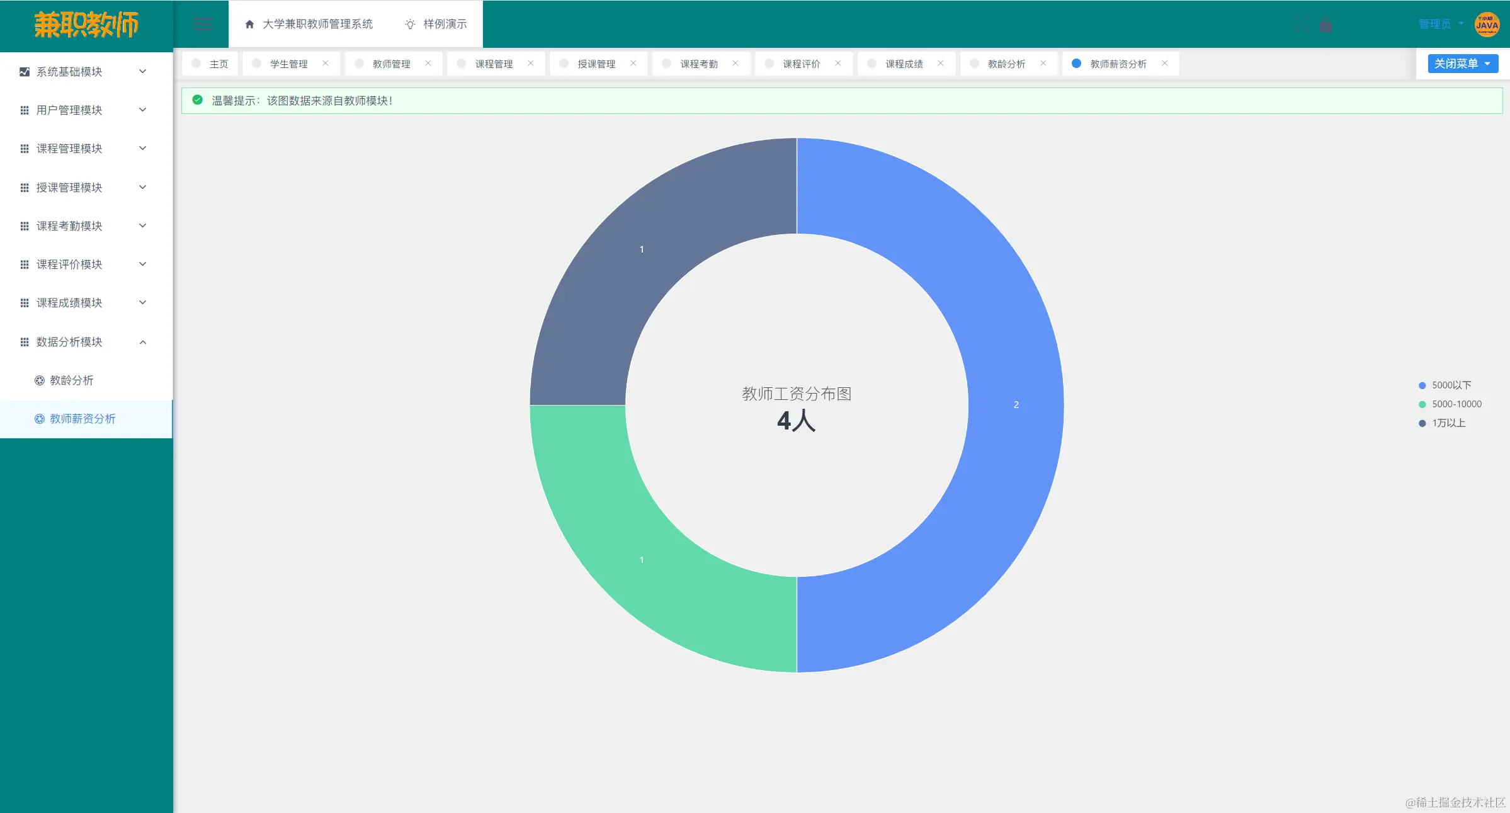Image resolution: width=1510 pixels, height=813 pixels.
Task: Click the lock screen icon
Action: coord(1326,25)
